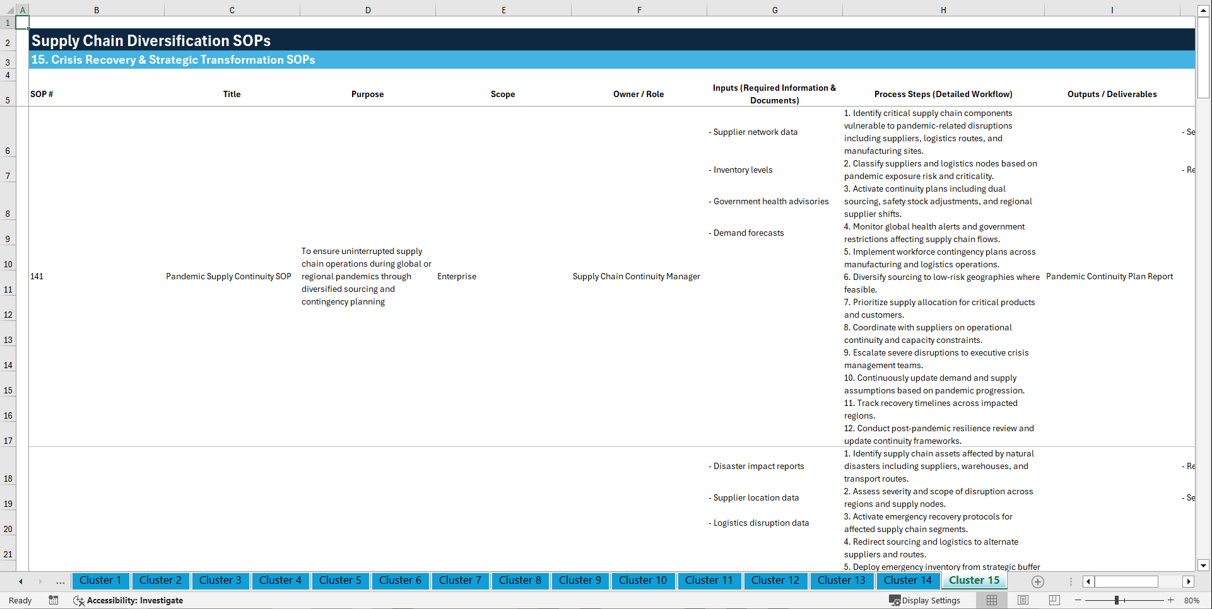The height and width of the screenshot is (609, 1212).
Task: Click the Supply Chain Diversification SOPs title
Action: tap(151, 40)
